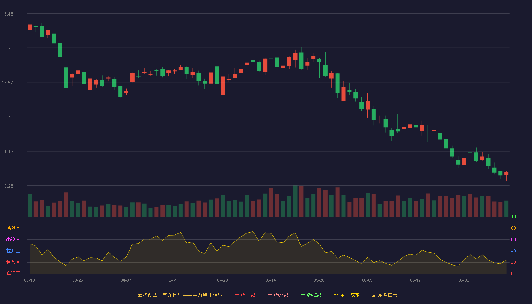Click the red line icon beside 强压线
The image size is (532, 304).
click(x=237, y=295)
